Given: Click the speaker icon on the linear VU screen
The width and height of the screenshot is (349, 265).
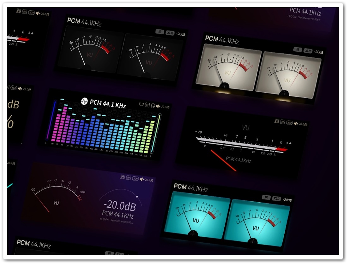Looking at the screenshot, I should point(296,124).
